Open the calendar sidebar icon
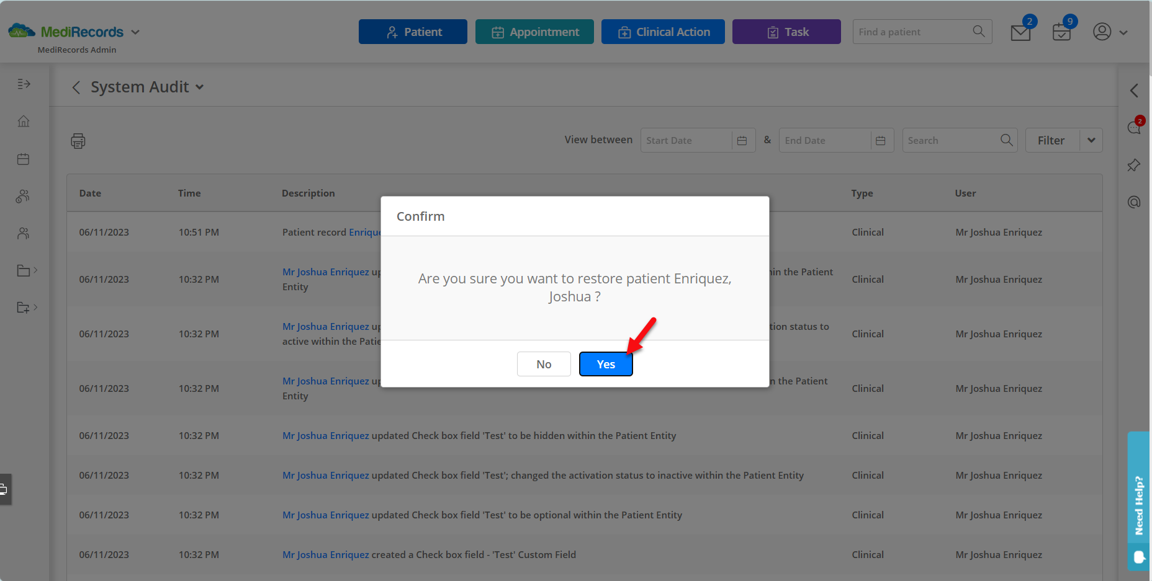This screenshot has width=1152, height=581. (23, 159)
